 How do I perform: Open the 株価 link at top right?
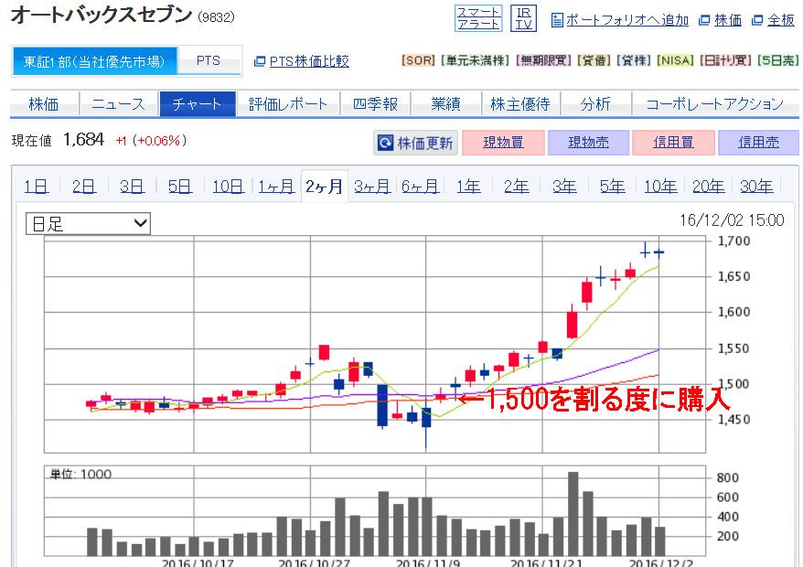coord(728,20)
